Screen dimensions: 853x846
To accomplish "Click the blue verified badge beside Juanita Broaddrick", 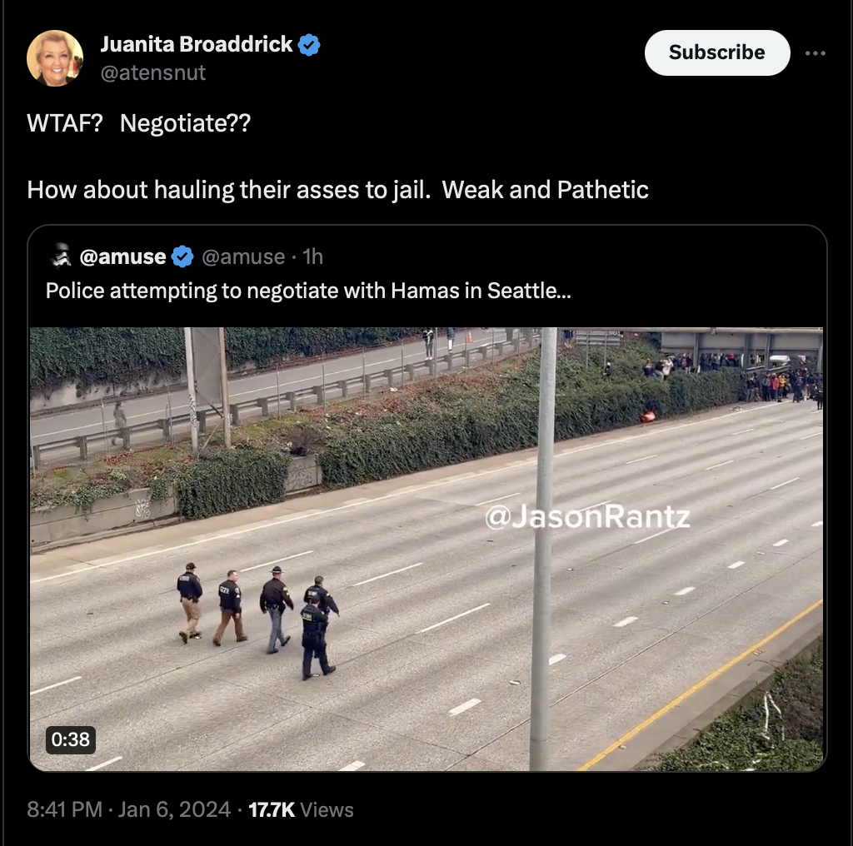I will point(309,45).
